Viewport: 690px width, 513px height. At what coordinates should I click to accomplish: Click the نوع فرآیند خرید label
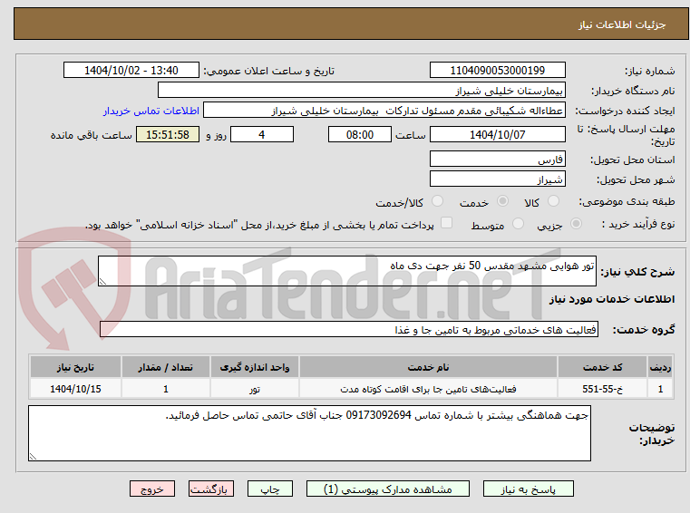click(638, 224)
